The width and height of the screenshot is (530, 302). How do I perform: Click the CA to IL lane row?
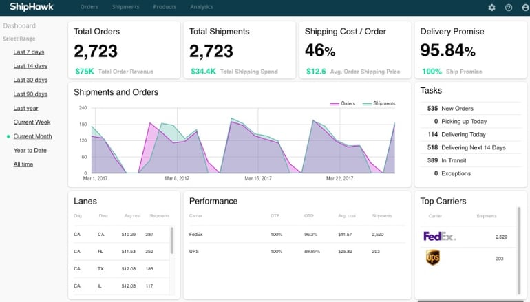(x=121, y=285)
